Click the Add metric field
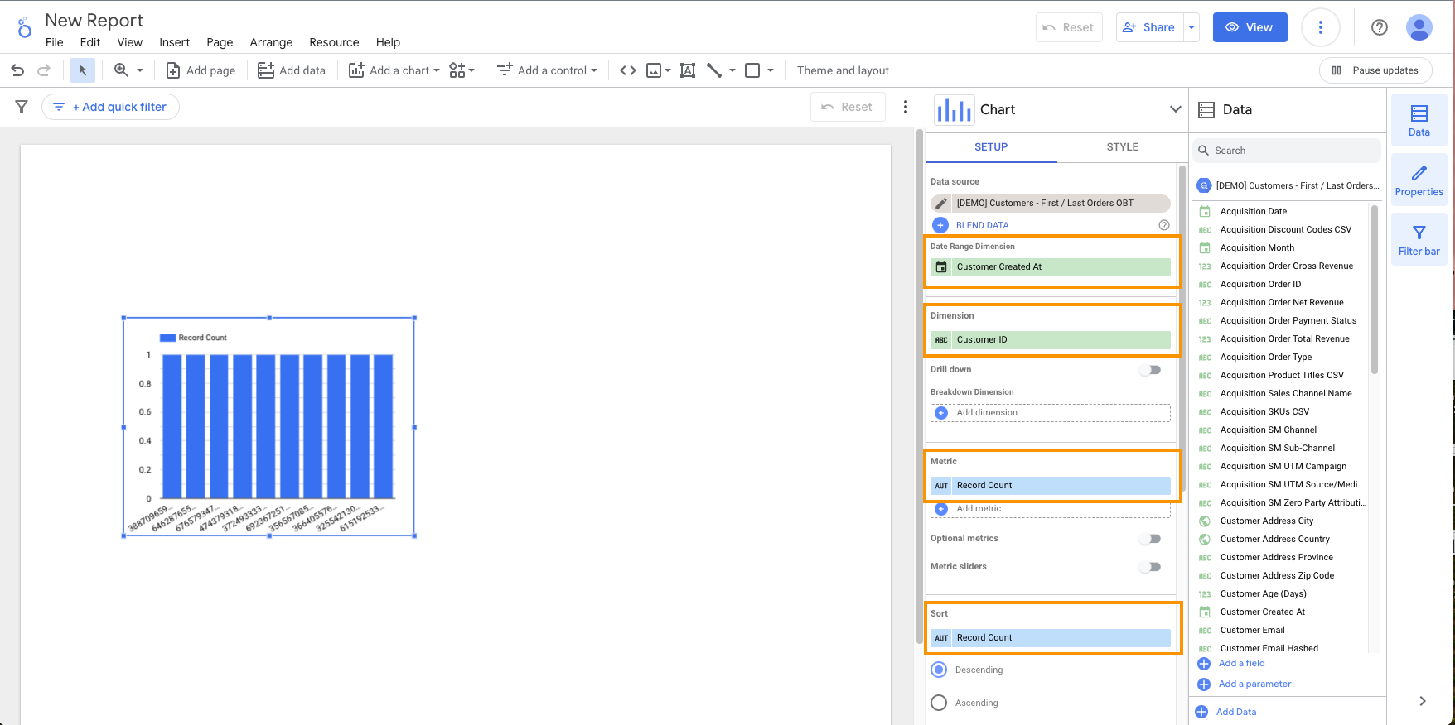 [1051, 509]
